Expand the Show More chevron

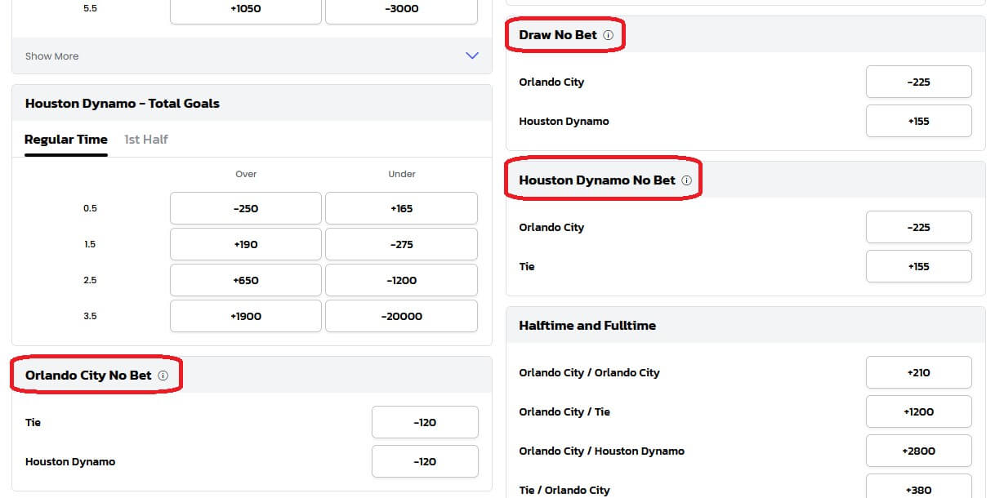(471, 56)
